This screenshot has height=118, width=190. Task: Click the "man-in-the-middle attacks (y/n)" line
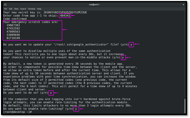point(62,58)
